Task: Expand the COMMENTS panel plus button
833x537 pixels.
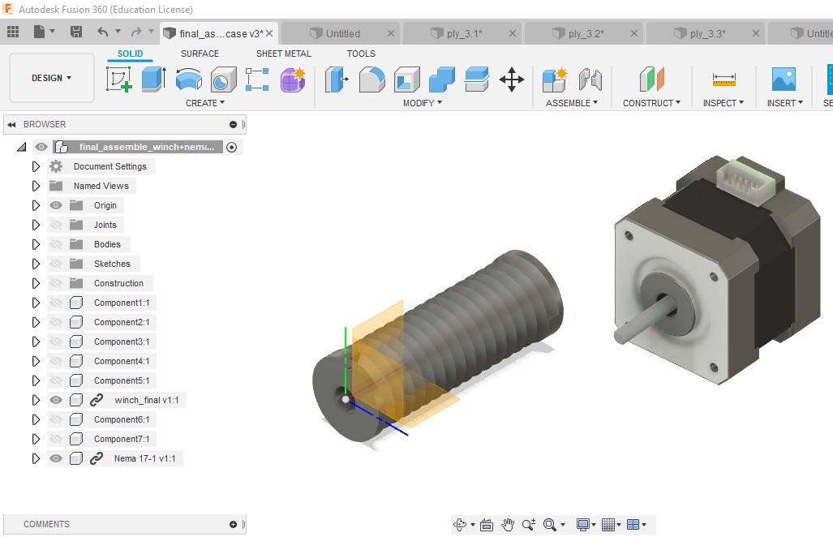Action: tap(233, 525)
